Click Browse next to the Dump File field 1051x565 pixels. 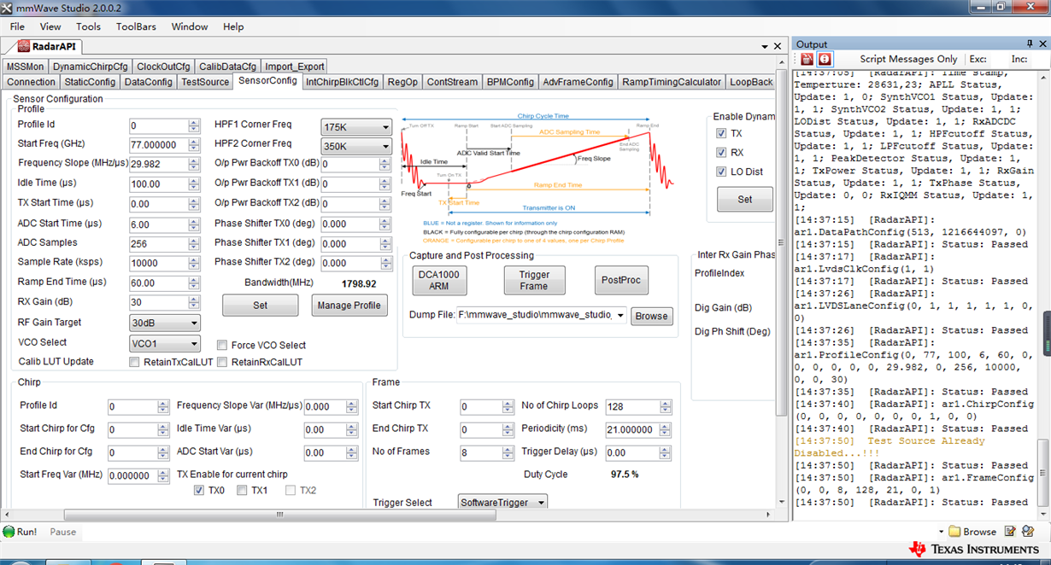point(651,316)
